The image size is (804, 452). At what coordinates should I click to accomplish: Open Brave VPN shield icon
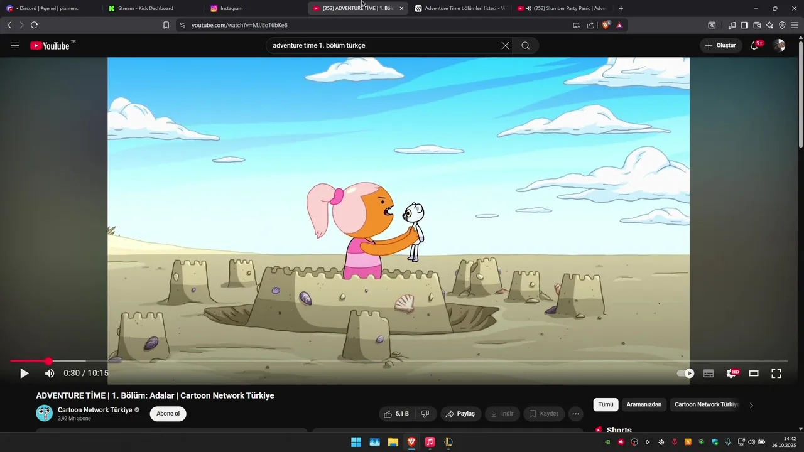click(x=782, y=25)
